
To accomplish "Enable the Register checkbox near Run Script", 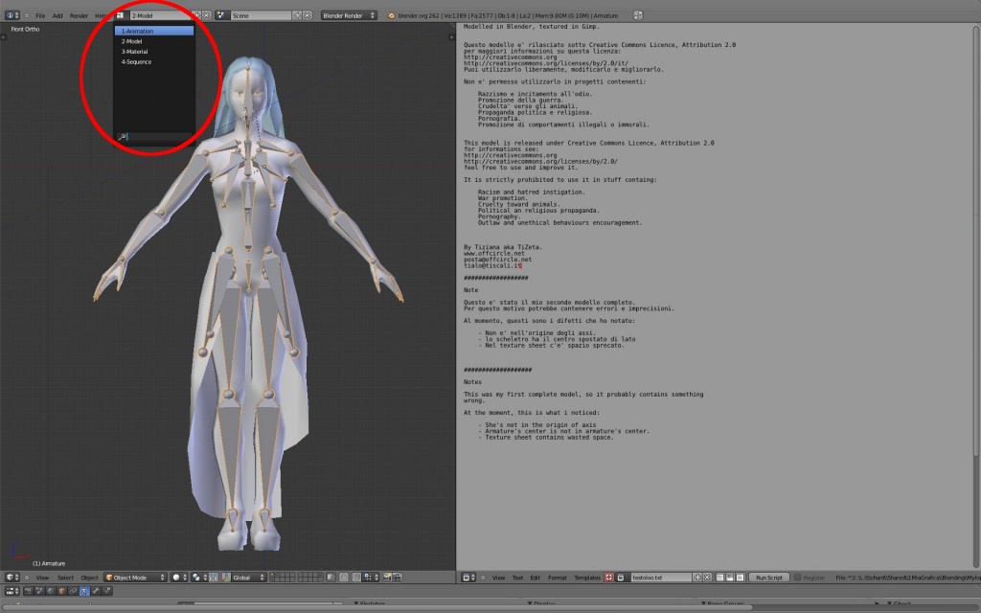I will coord(798,577).
